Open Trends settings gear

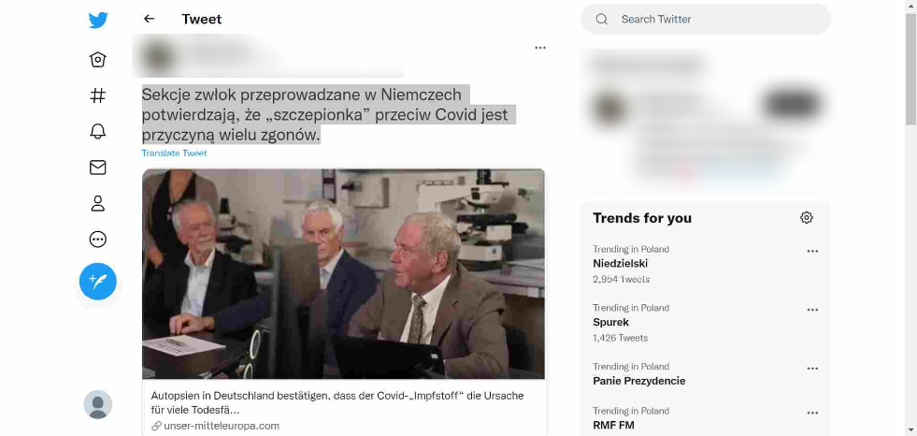coord(807,218)
